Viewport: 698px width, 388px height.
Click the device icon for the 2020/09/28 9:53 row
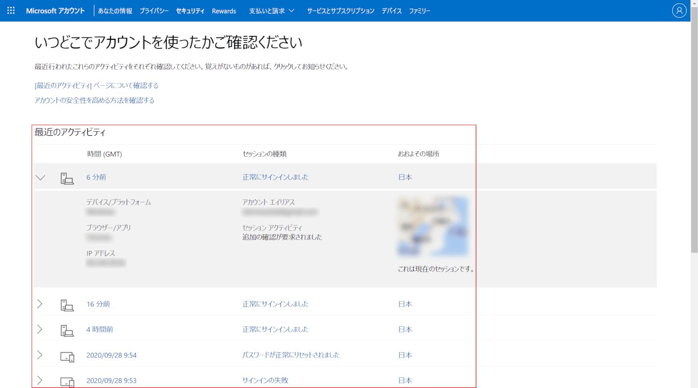[67, 382]
